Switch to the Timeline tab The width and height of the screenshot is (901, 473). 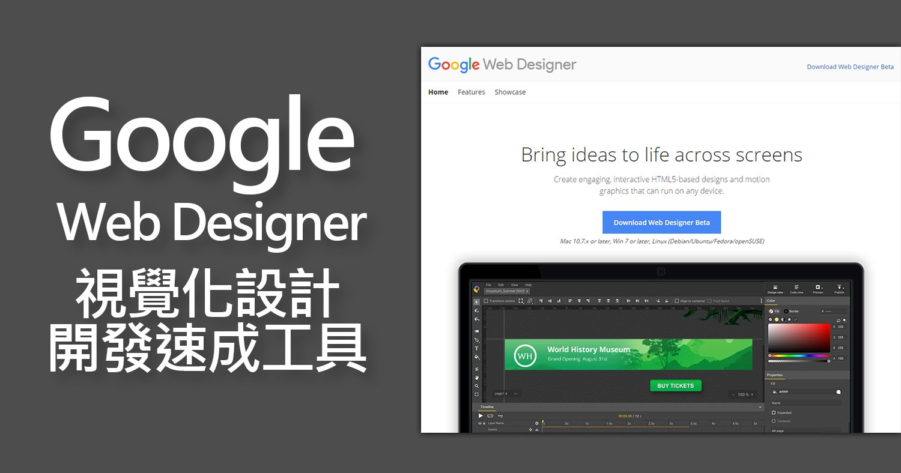[487, 407]
